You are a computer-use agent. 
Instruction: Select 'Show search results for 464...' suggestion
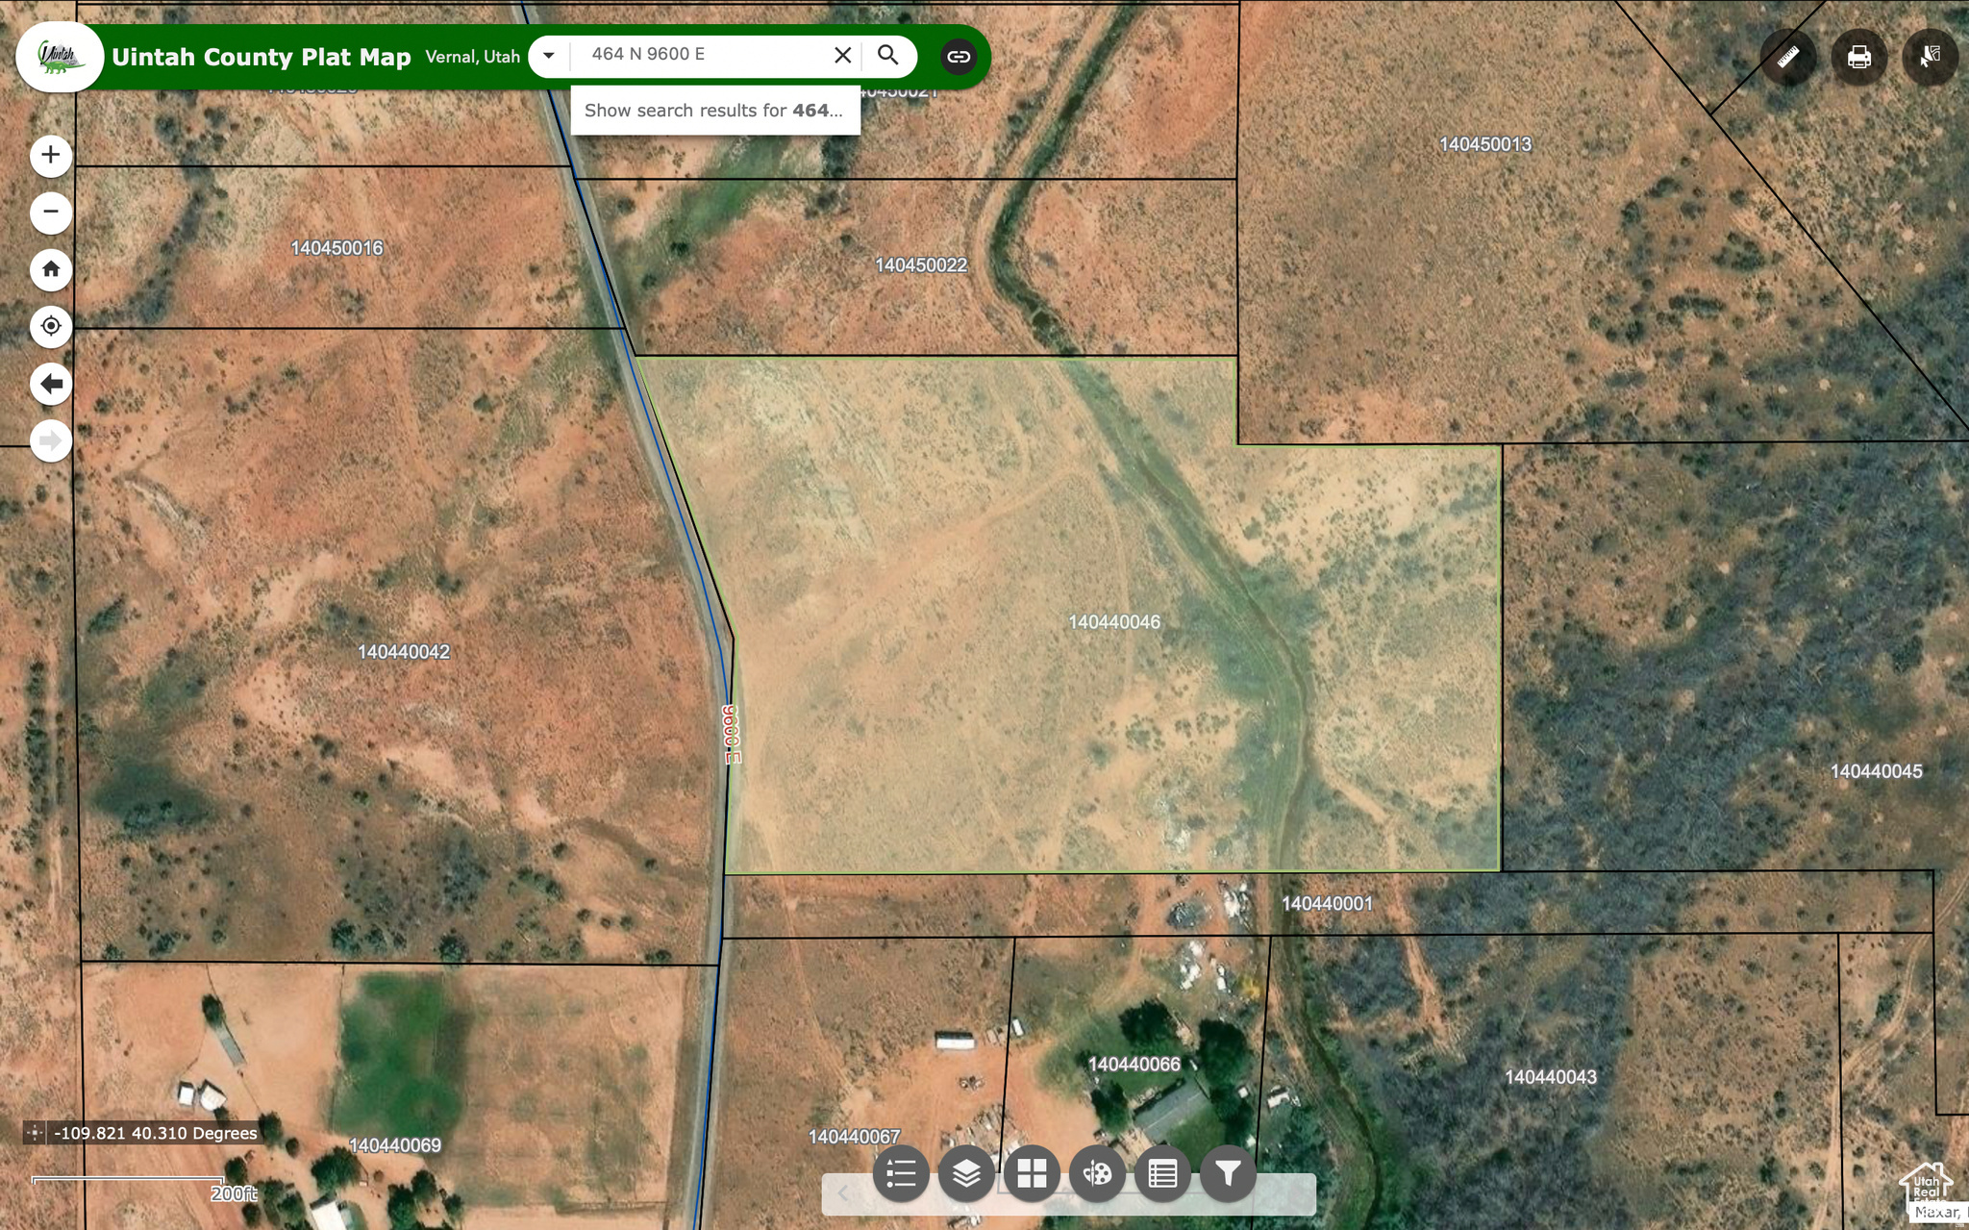[x=713, y=111]
